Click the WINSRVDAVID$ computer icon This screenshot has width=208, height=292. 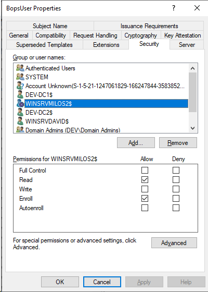point(20,121)
